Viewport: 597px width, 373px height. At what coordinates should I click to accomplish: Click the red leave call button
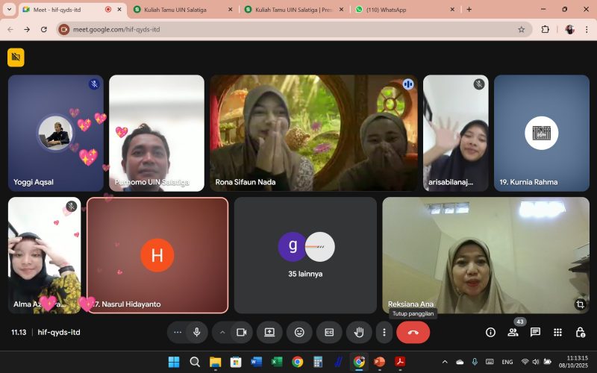[413, 332]
